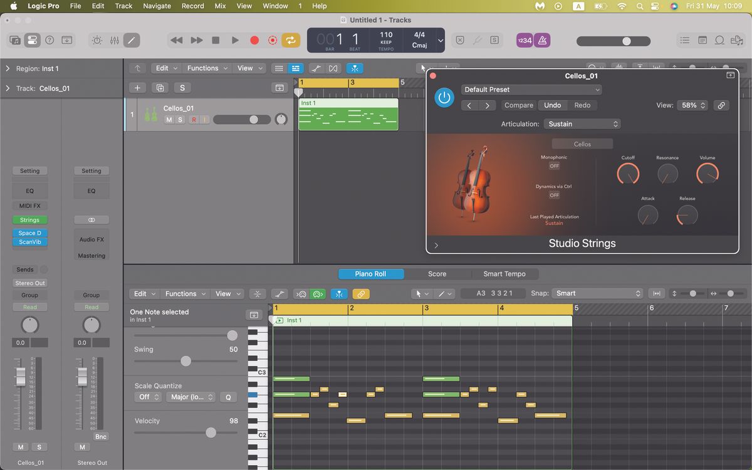The height and width of the screenshot is (470, 752).
Task: Click the count-in 1234 icon
Action: click(524, 39)
